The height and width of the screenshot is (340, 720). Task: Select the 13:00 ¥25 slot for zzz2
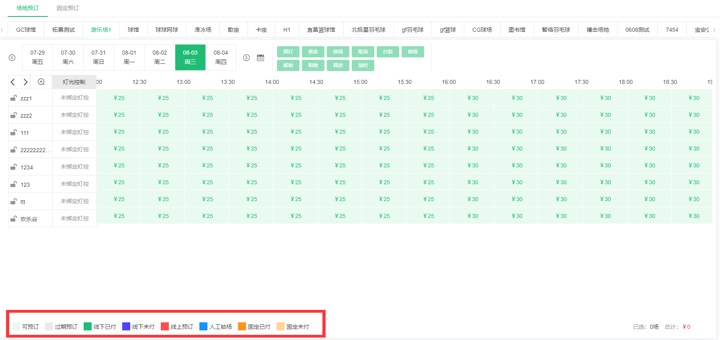click(x=207, y=115)
